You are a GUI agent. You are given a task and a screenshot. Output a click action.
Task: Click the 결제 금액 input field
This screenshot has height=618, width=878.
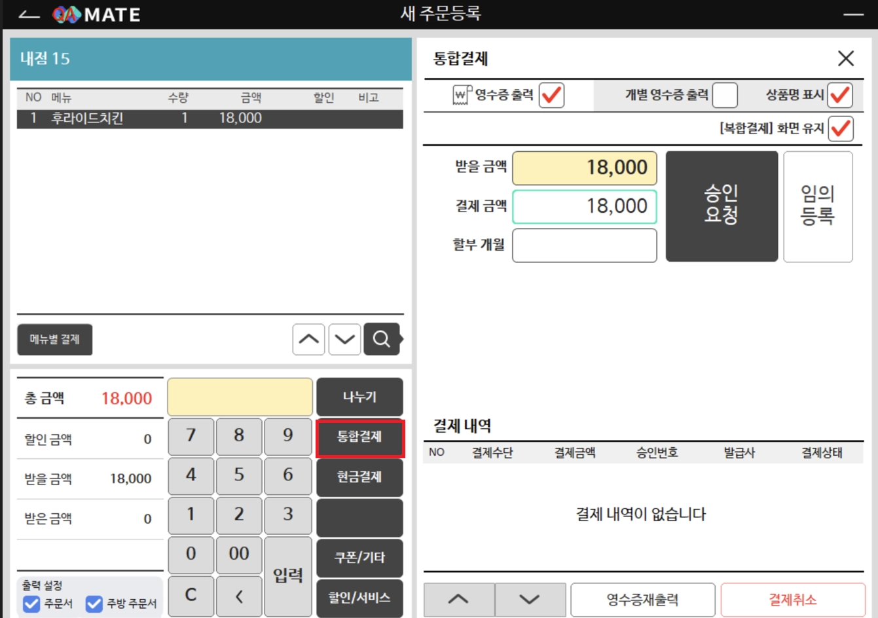585,207
